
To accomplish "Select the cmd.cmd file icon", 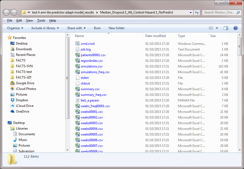I will click(x=77, y=44).
